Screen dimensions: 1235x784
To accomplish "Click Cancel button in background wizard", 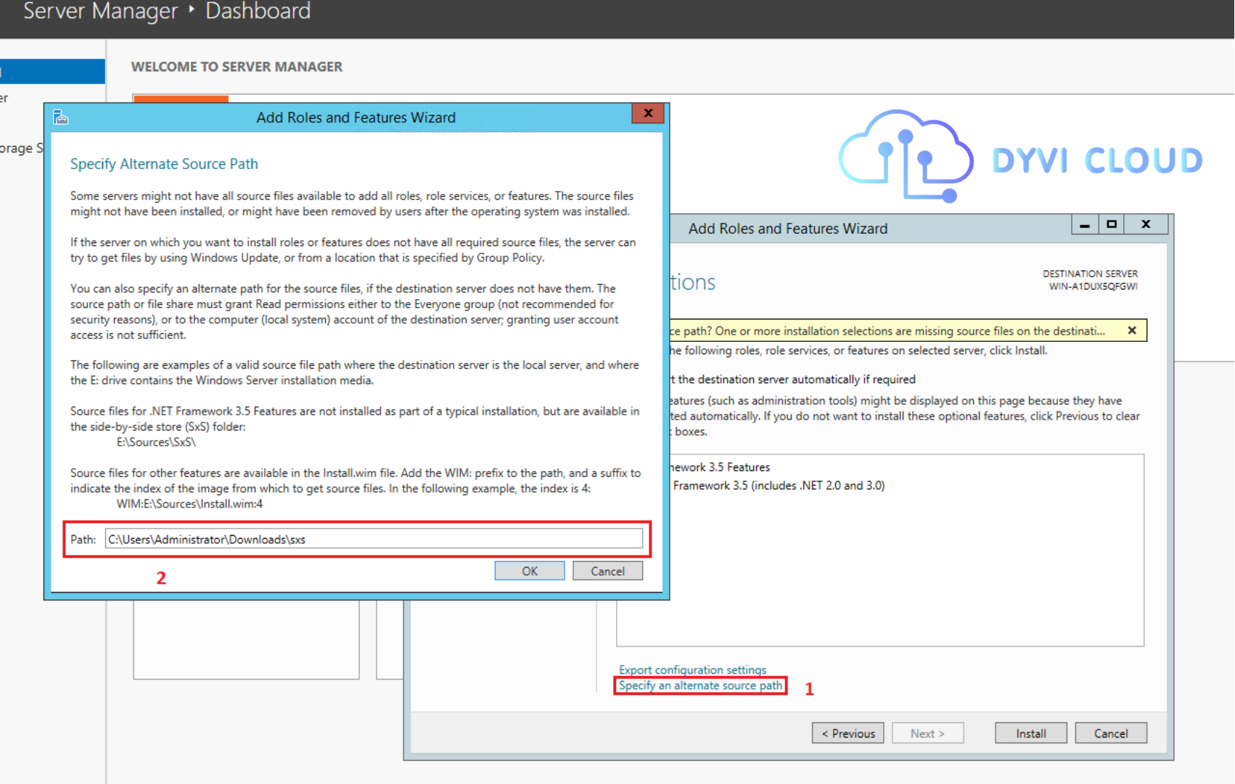I will [x=1111, y=733].
